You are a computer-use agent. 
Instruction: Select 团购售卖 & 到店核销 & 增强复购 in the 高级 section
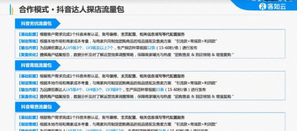(x=204, y=97)
